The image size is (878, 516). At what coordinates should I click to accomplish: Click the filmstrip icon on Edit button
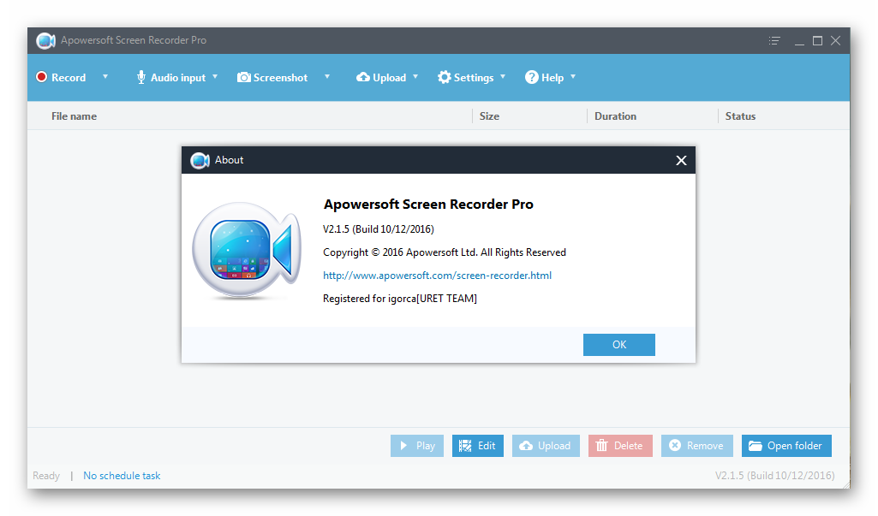coord(465,446)
